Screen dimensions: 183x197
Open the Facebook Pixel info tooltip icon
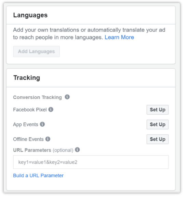point(51,110)
